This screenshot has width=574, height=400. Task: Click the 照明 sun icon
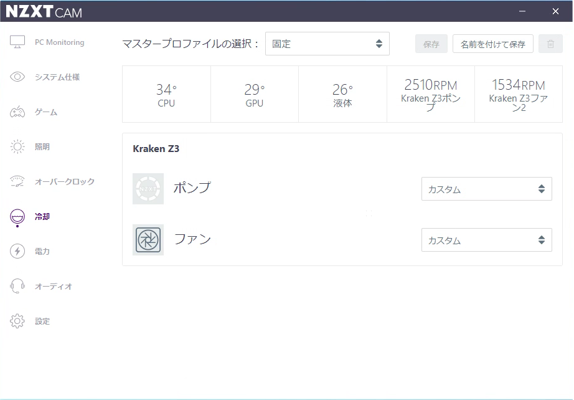(x=17, y=146)
